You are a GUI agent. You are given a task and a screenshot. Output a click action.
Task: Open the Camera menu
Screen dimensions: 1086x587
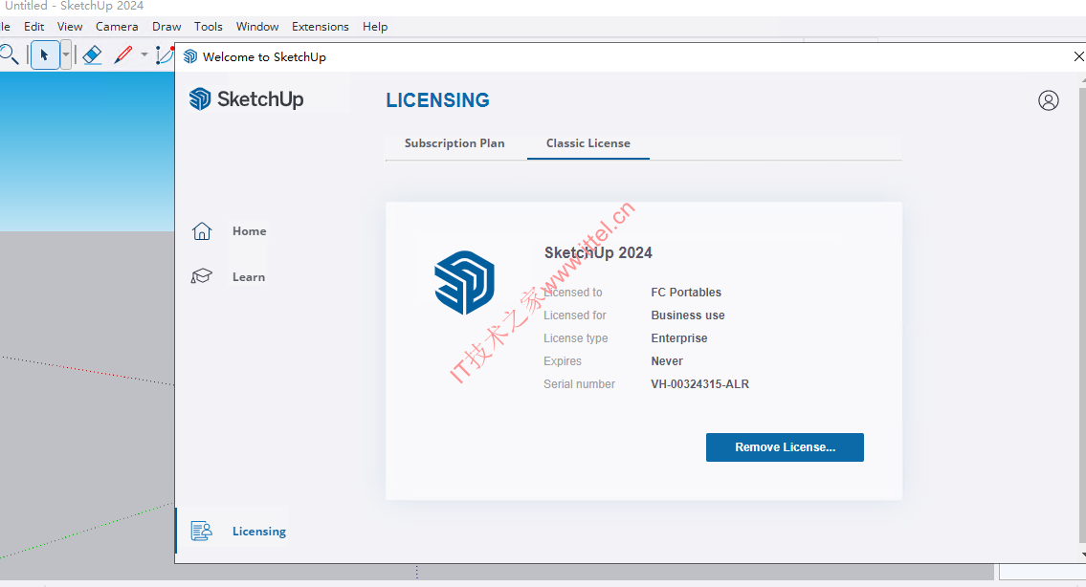[117, 27]
